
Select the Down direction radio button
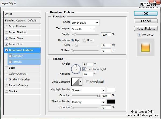pos(84,40)
